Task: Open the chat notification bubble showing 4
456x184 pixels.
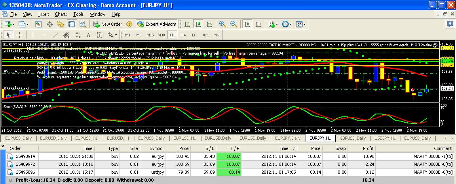Action: (450, 24)
